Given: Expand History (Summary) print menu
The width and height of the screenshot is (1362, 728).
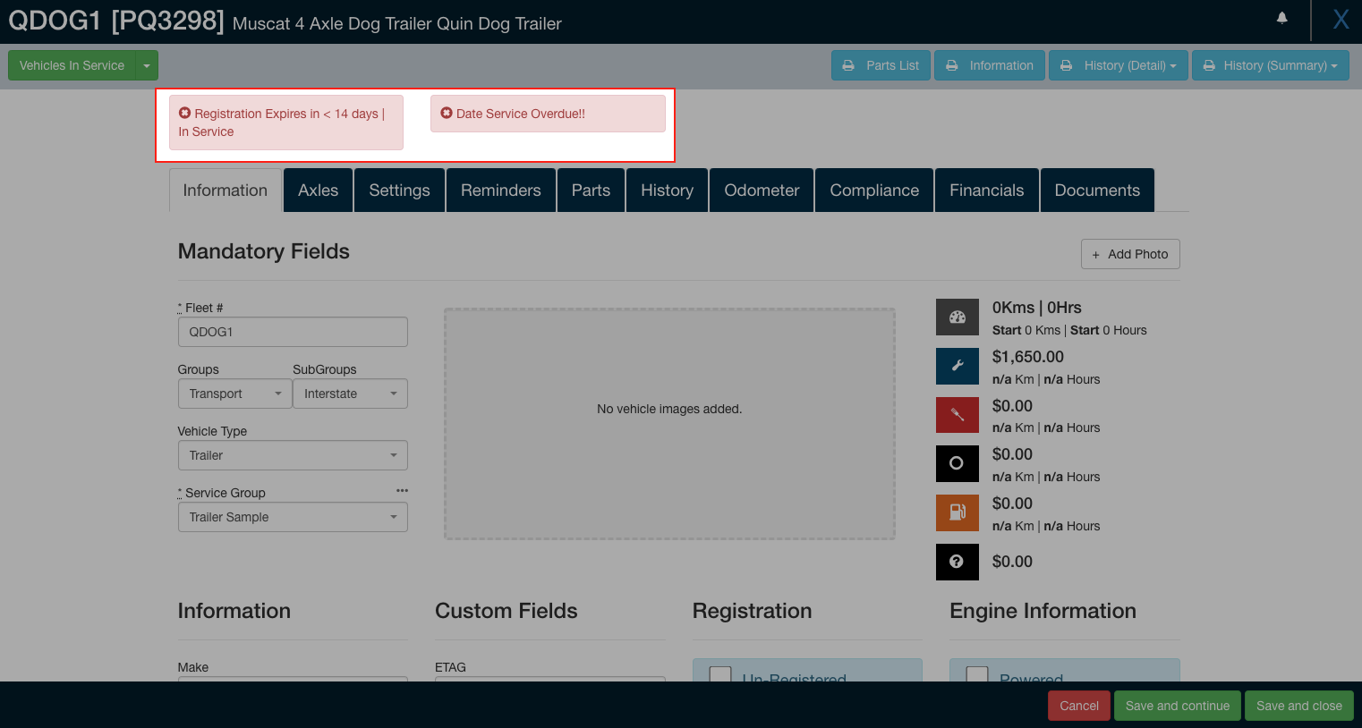Looking at the screenshot, I should pyautogui.click(x=1270, y=65).
